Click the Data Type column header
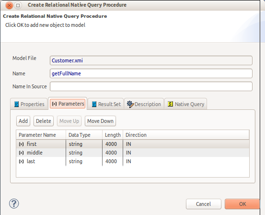Image resolution: width=265 pixels, height=215 pixels. point(84,135)
